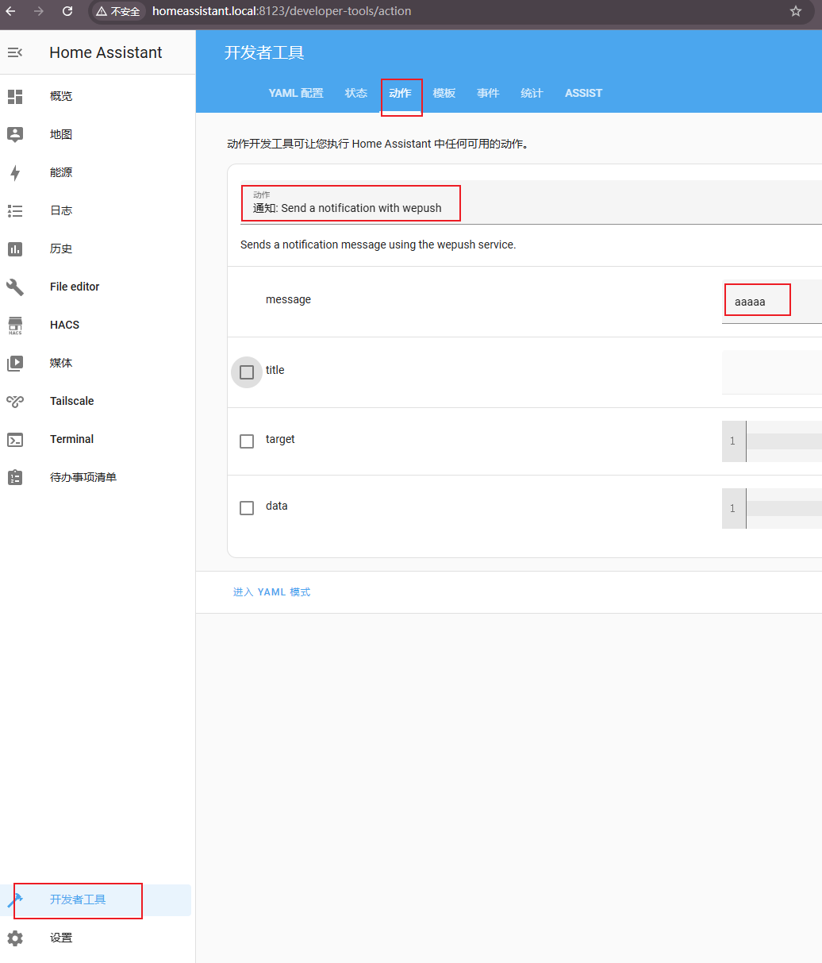This screenshot has height=963, width=822.
Task: Click the 进入 YAML 模式 link
Action: [271, 592]
